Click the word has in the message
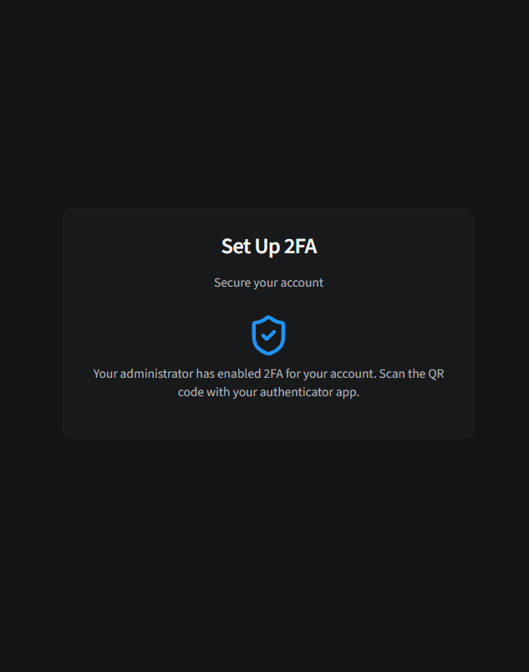The width and height of the screenshot is (529, 672). (x=206, y=374)
